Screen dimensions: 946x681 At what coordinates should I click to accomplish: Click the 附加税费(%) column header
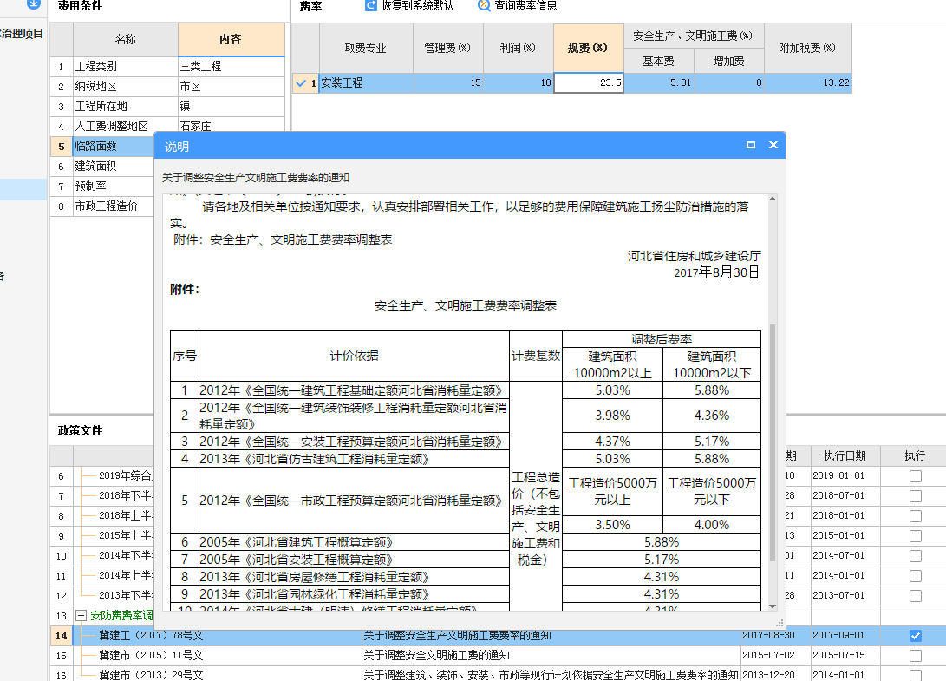[x=808, y=48]
